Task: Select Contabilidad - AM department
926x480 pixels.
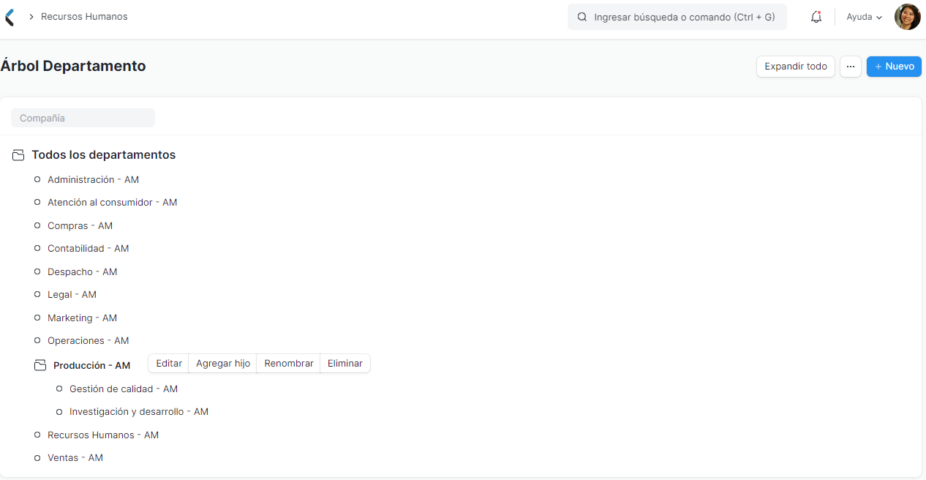Action: point(89,249)
